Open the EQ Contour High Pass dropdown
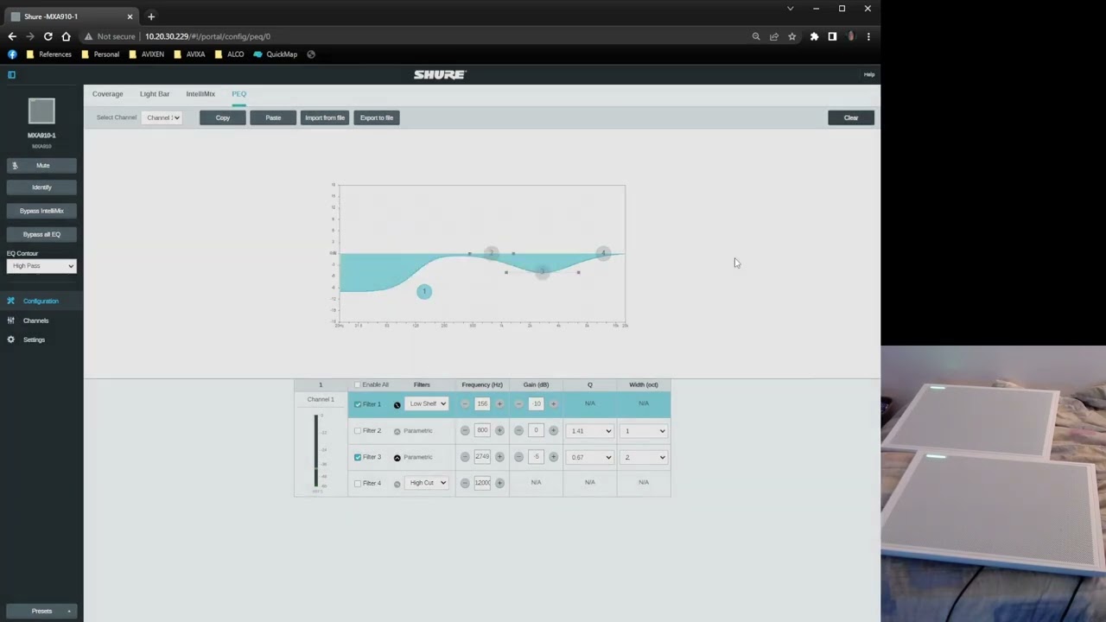 pyautogui.click(x=41, y=266)
